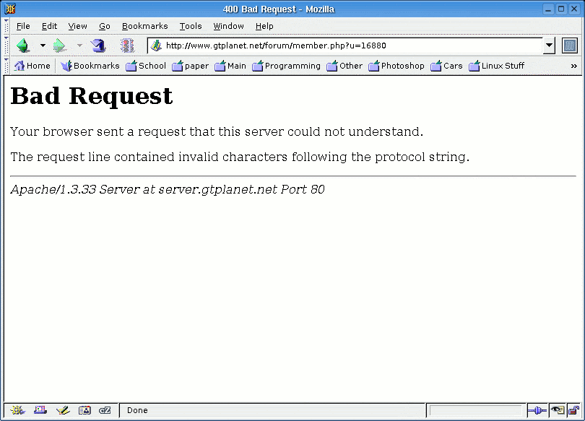Click the Home button on personal toolbar
585x421 pixels.
click(x=32, y=66)
